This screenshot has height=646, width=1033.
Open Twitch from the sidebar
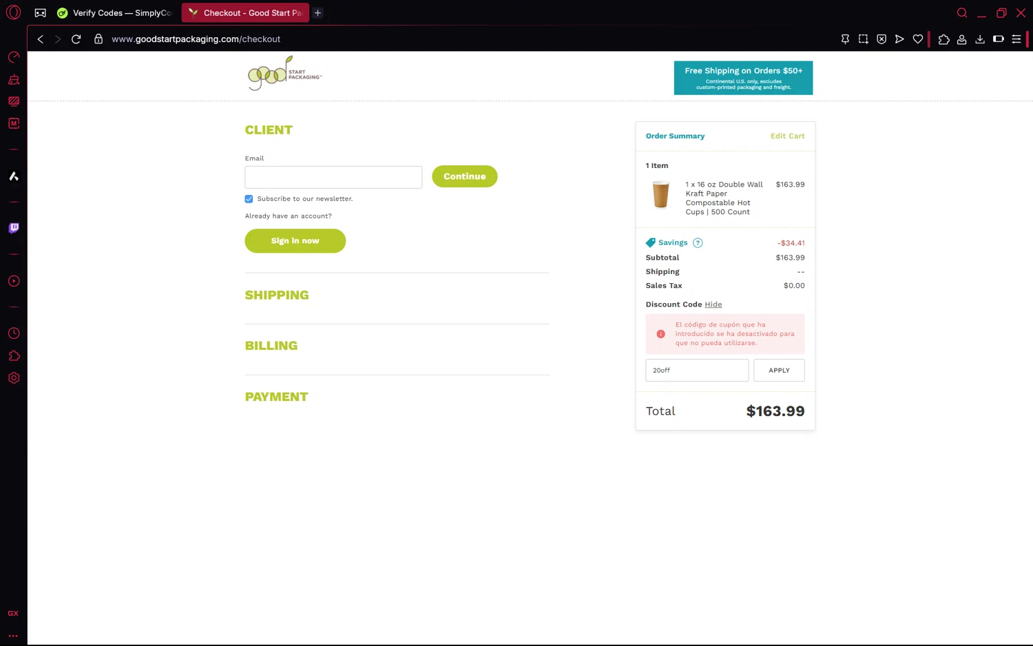click(13, 228)
